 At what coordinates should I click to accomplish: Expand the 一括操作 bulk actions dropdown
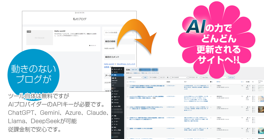134,77
